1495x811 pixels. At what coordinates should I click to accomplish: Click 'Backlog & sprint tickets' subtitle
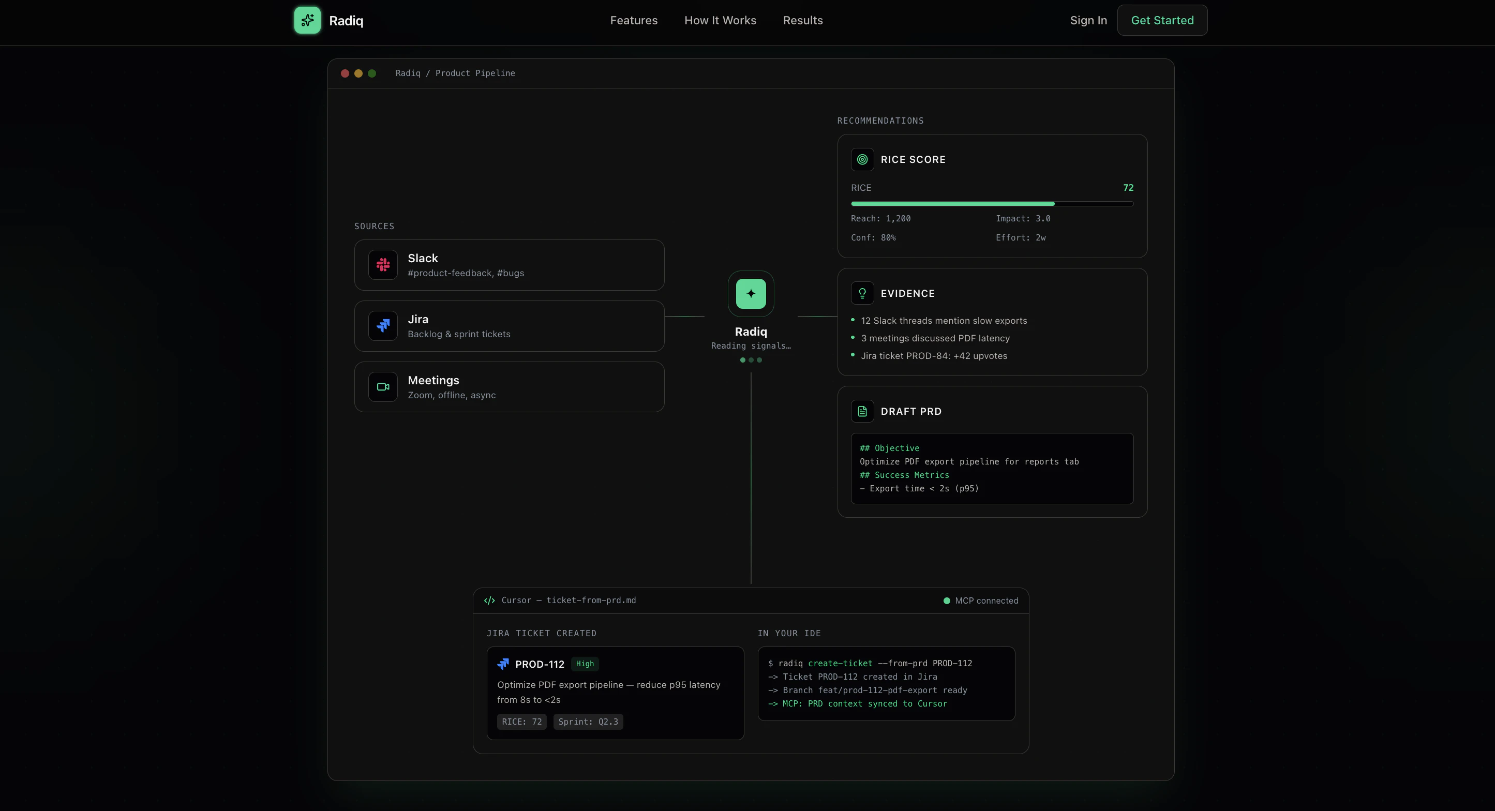[x=459, y=334]
